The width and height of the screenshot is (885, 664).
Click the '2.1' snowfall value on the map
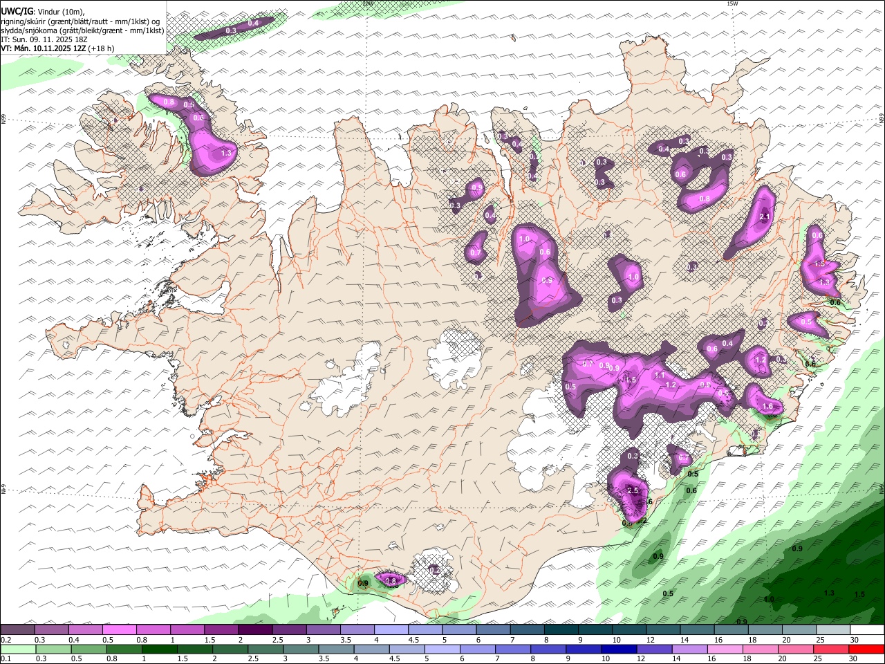tap(765, 216)
